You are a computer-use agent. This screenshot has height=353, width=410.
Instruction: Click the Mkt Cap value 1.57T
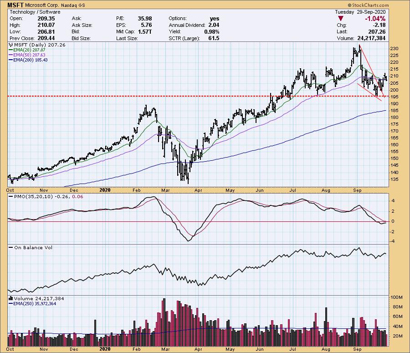tap(144, 31)
